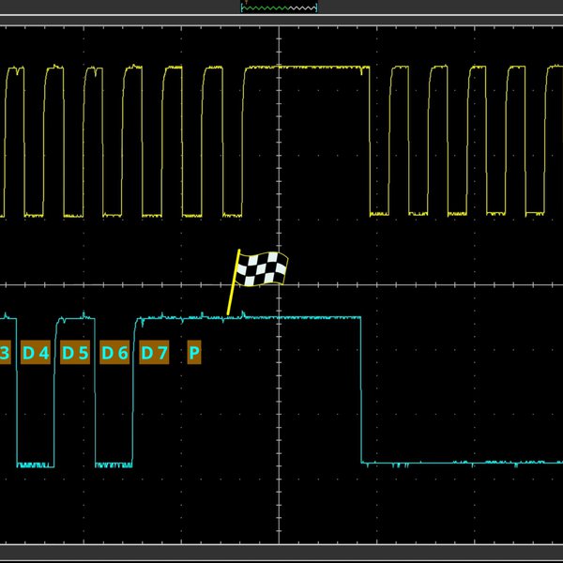This screenshot has height=563, width=563.
Task: Click the center crosshair of the graticule
Action: [280, 285]
